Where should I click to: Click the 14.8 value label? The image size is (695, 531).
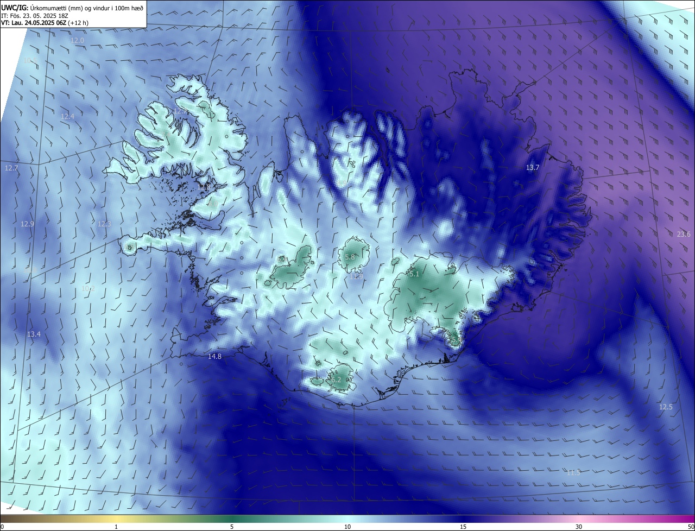click(214, 356)
